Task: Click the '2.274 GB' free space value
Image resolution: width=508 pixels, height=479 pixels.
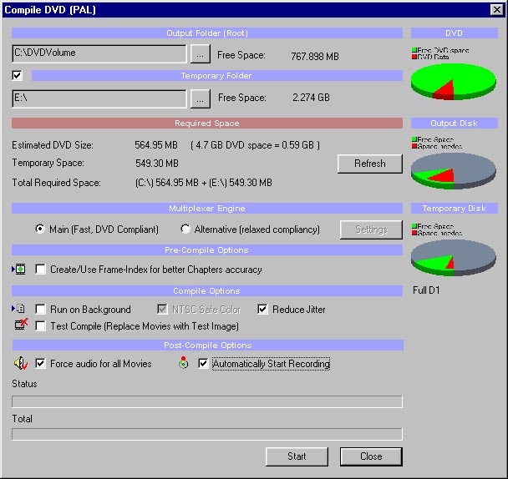Action: click(311, 98)
